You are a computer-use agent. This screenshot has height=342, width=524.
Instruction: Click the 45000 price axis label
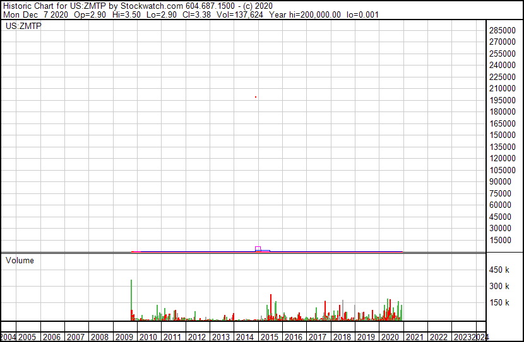(500, 217)
